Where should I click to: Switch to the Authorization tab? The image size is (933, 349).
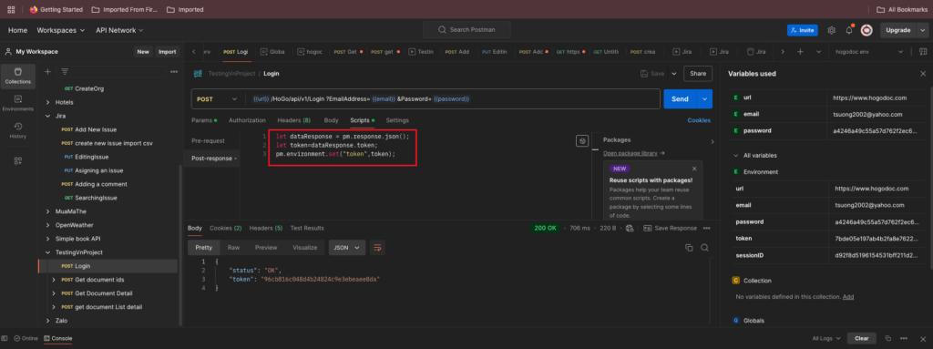click(x=247, y=120)
